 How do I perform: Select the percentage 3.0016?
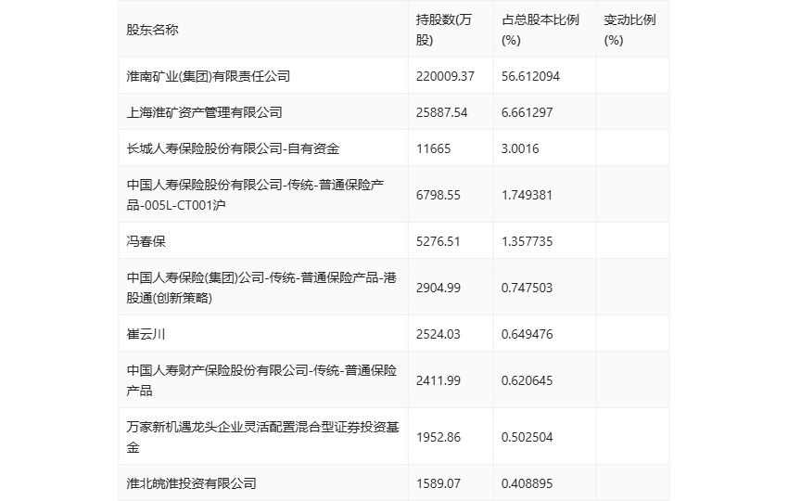520,148
